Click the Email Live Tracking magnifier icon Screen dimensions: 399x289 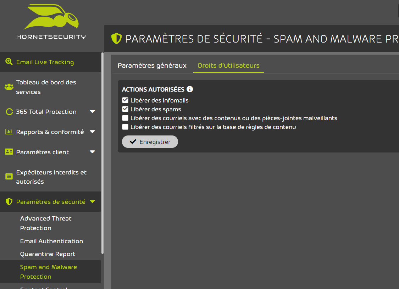9,62
